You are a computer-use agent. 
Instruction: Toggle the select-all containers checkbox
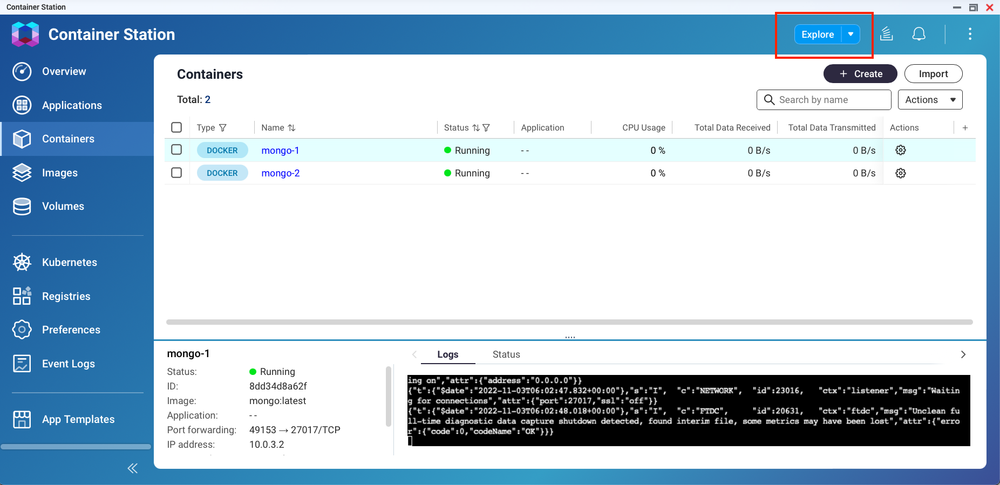(x=176, y=127)
